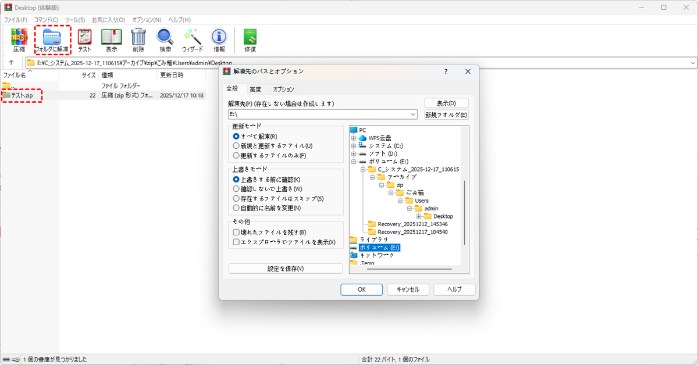Select 確認しないで上書き radio option
Screen dimensions: 698x365
(236, 189)
